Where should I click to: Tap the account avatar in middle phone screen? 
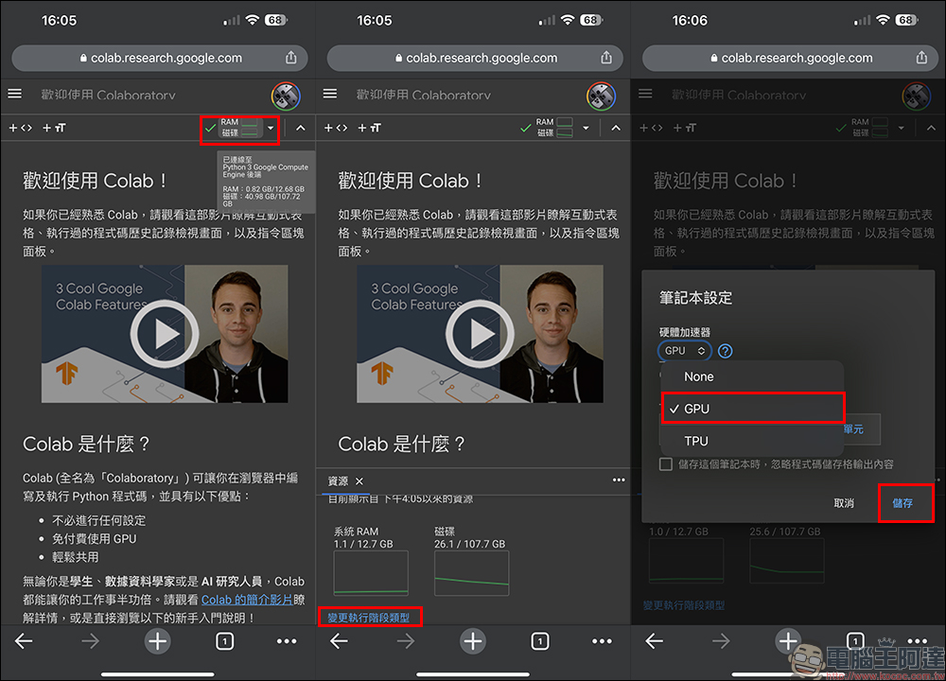601,96
